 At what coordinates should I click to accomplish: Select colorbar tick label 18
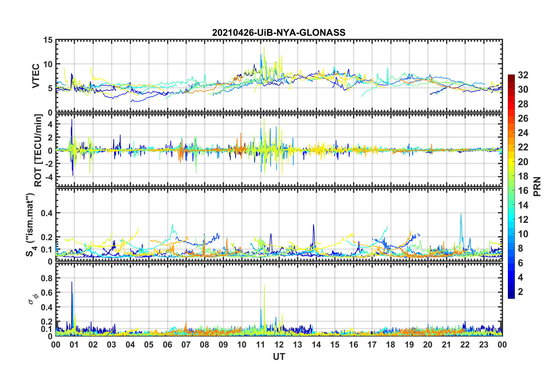point(523,176)
